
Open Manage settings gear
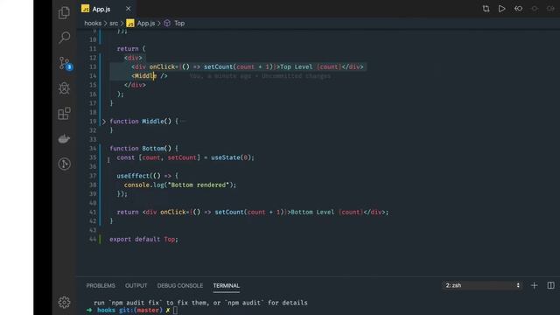pyautogui.click(x=64, y=302)
